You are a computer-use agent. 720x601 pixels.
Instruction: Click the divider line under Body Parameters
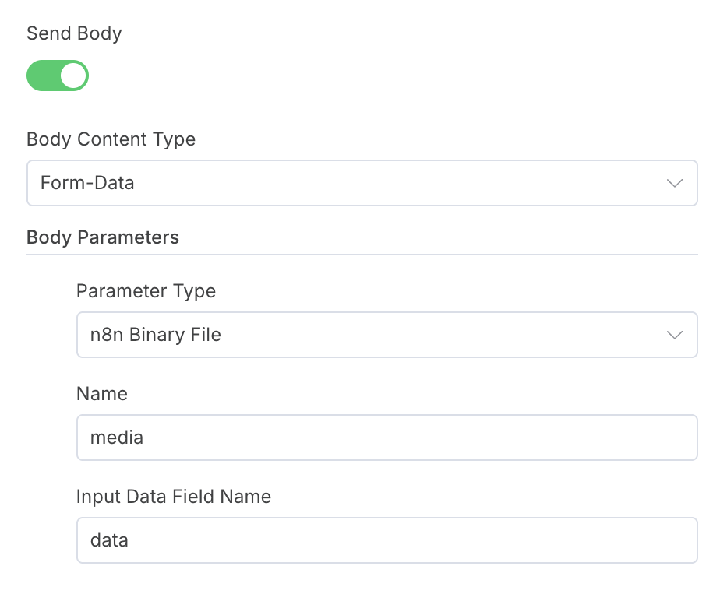(x=362, y=254)
